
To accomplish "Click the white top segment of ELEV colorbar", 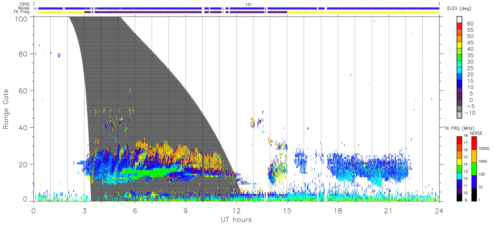I will point(459,20).
